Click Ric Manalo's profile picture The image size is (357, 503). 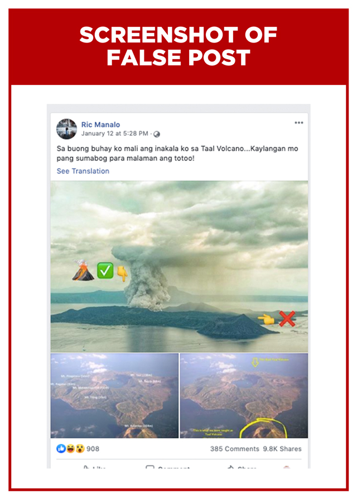click(x=66, y=129)
